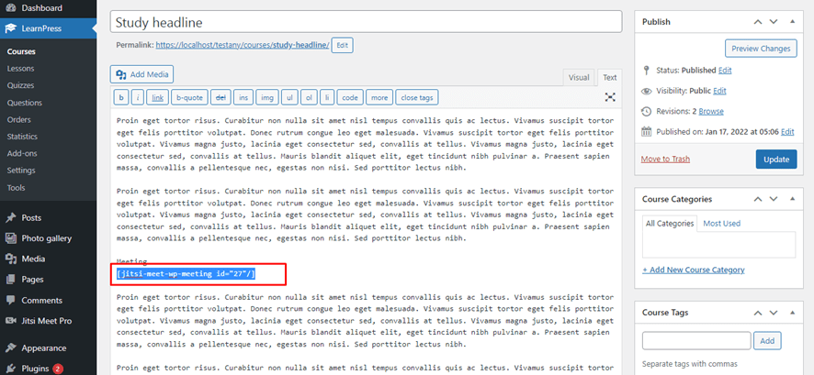
Task: Collapse the Publish panel
Action: tap(792, 22)
